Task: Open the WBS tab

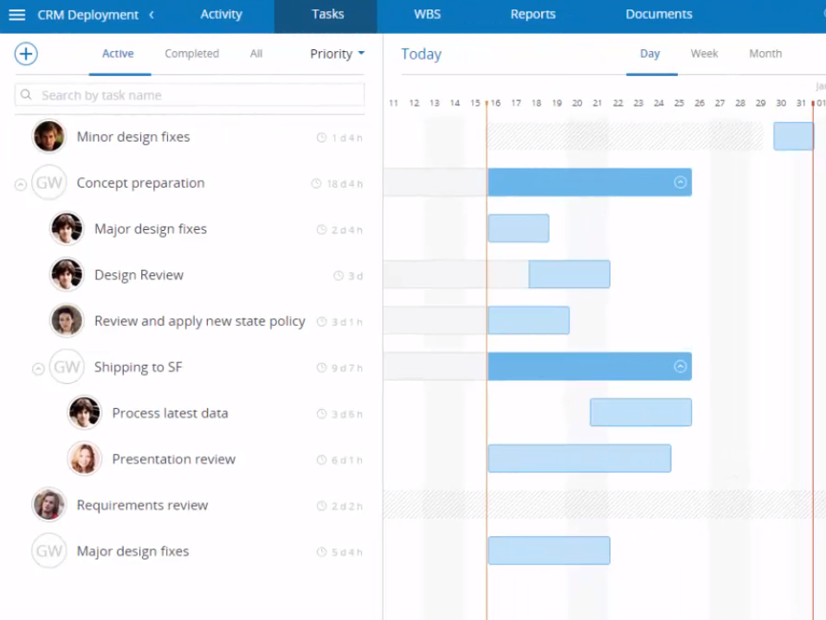Action: click(427, 14)
